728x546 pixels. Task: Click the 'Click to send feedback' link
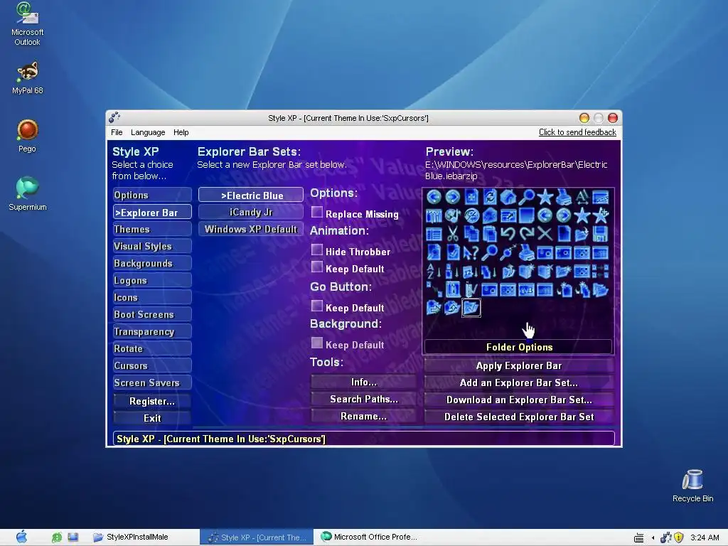(x=577, y=132)
